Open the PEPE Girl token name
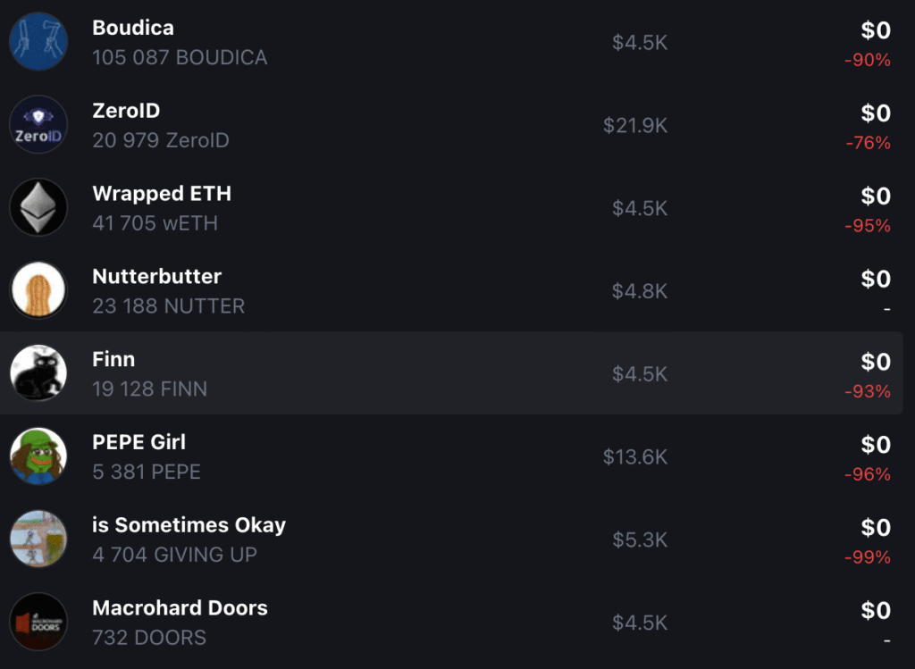This screenshot has height=669, width=915. (139, 443)
